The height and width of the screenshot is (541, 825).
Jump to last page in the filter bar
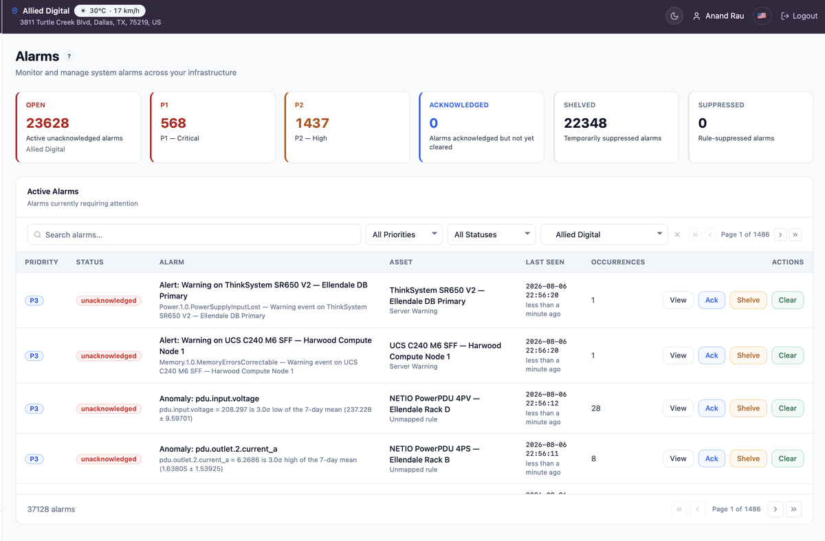pos(795,234)
